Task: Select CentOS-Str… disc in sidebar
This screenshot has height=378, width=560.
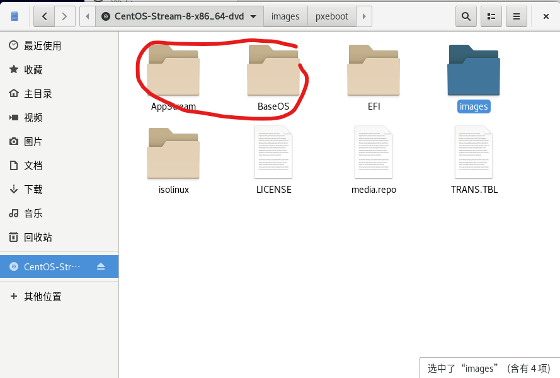Action: tap(59, 266)
